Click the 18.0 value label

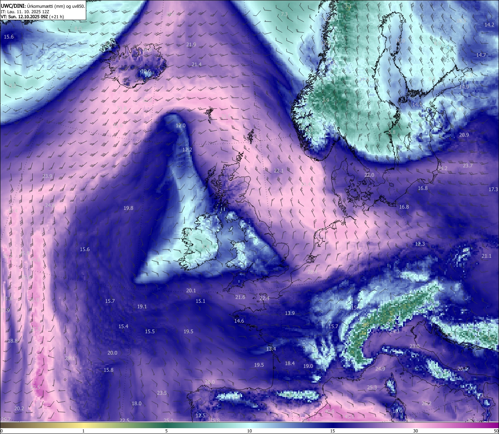136,404
